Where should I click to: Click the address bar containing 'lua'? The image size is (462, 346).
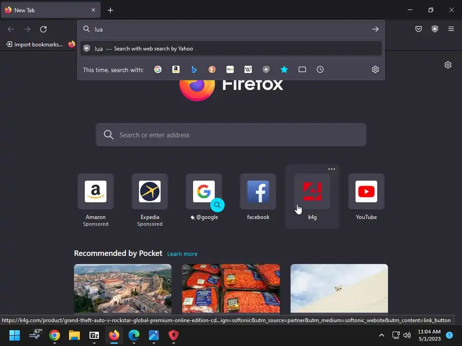[x=231, y=29]
